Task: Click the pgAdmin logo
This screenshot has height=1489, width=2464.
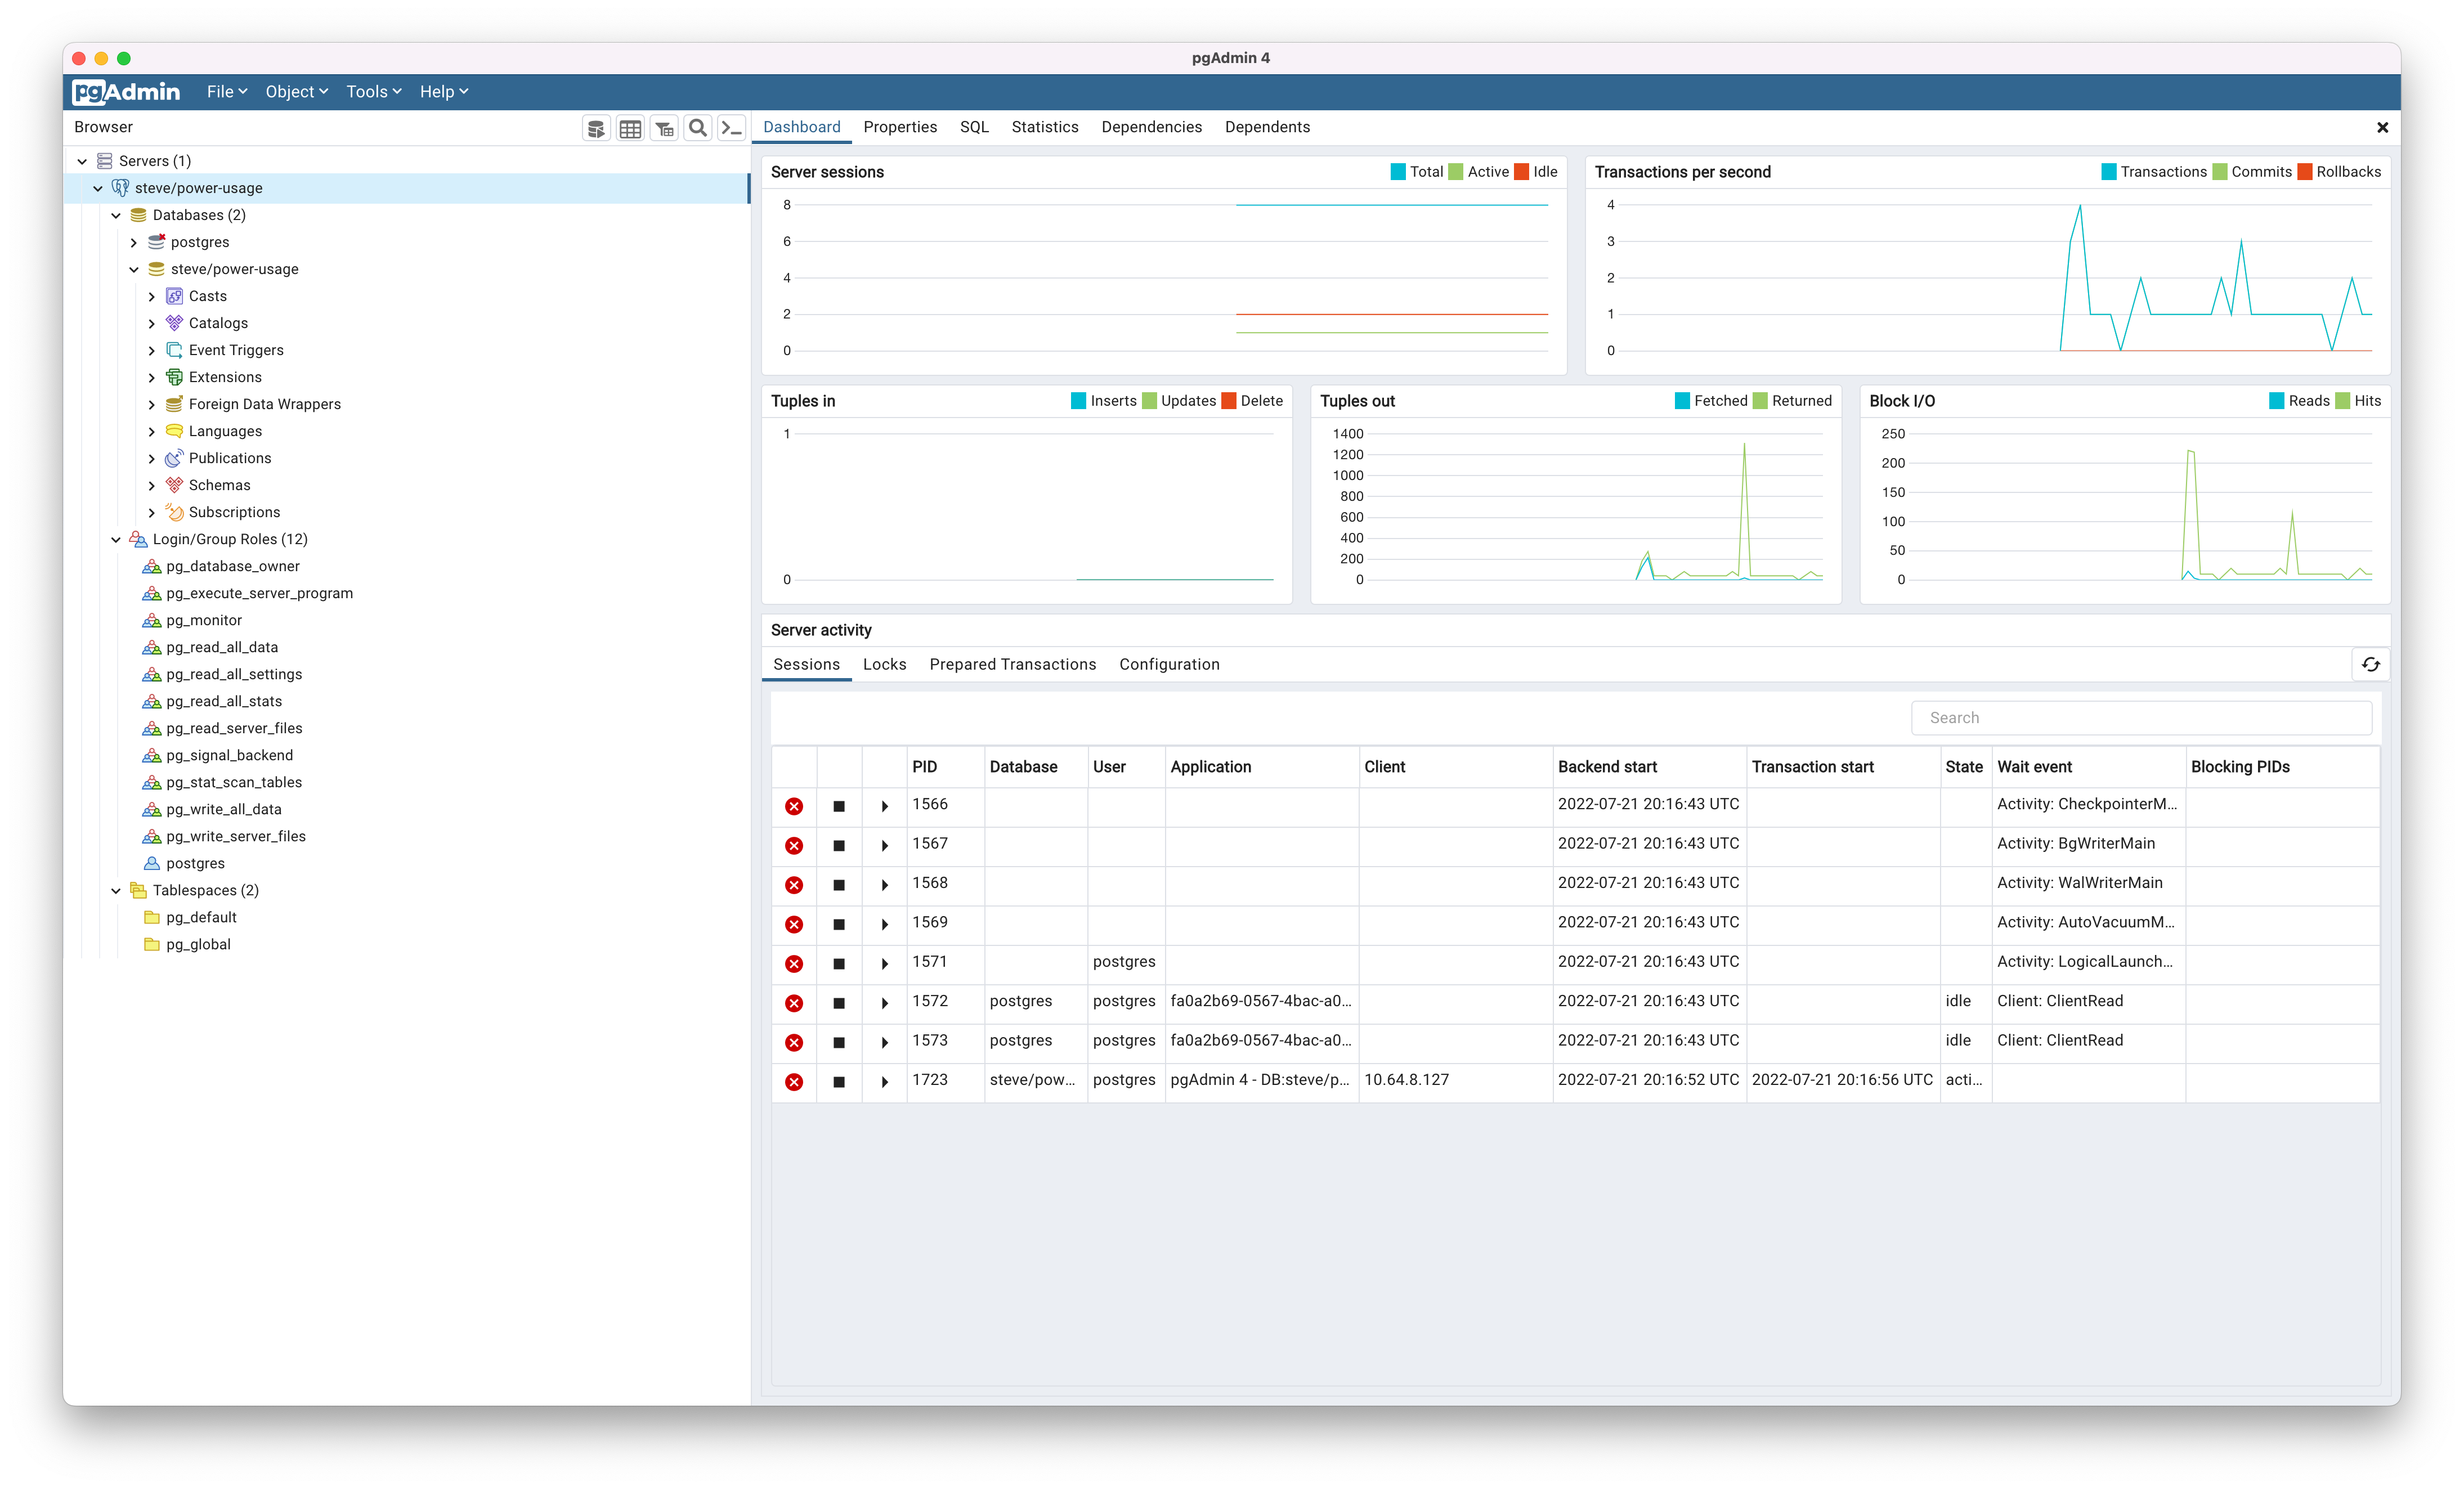Action: (x=127, y=92)
